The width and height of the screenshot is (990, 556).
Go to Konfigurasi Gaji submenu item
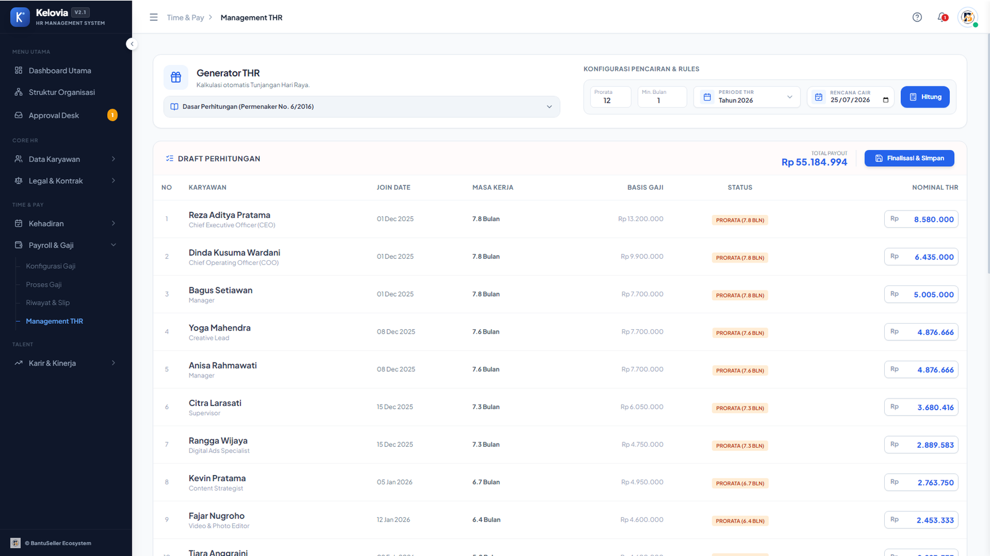51,266
